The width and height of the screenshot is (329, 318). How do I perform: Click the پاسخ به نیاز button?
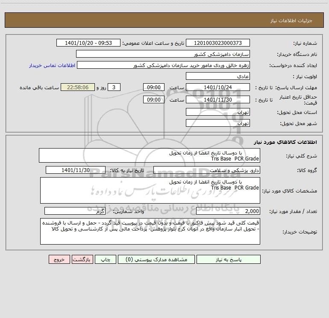click(228, 260)
